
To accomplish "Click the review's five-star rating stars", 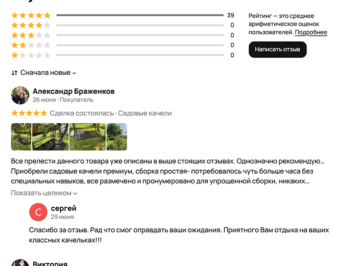I will 29,113.
